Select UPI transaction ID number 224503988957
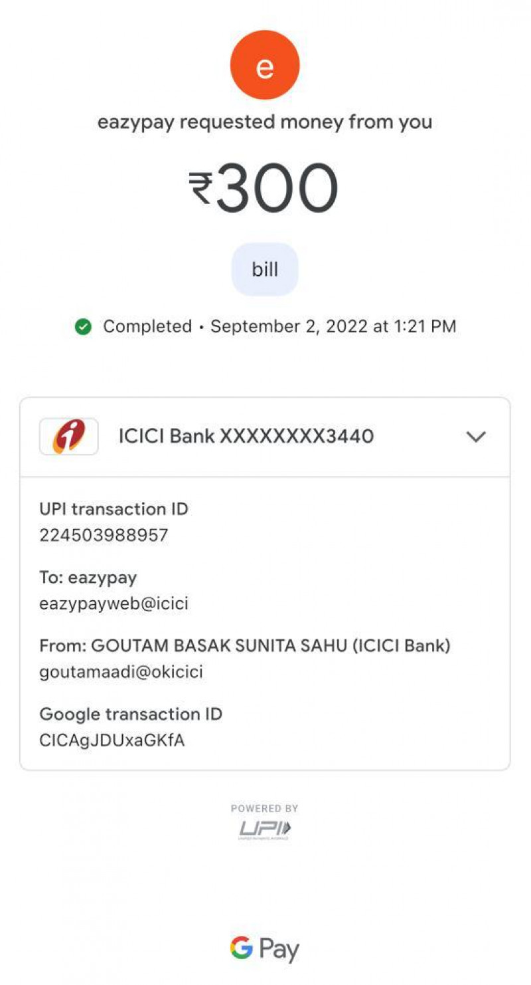 [104, 535]
